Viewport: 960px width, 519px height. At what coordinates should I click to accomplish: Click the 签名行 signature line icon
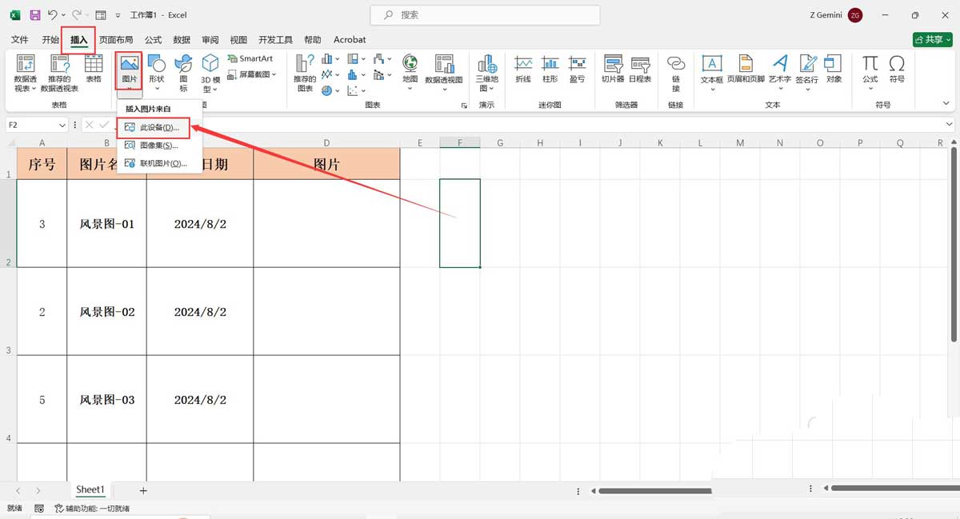(808, 63)
